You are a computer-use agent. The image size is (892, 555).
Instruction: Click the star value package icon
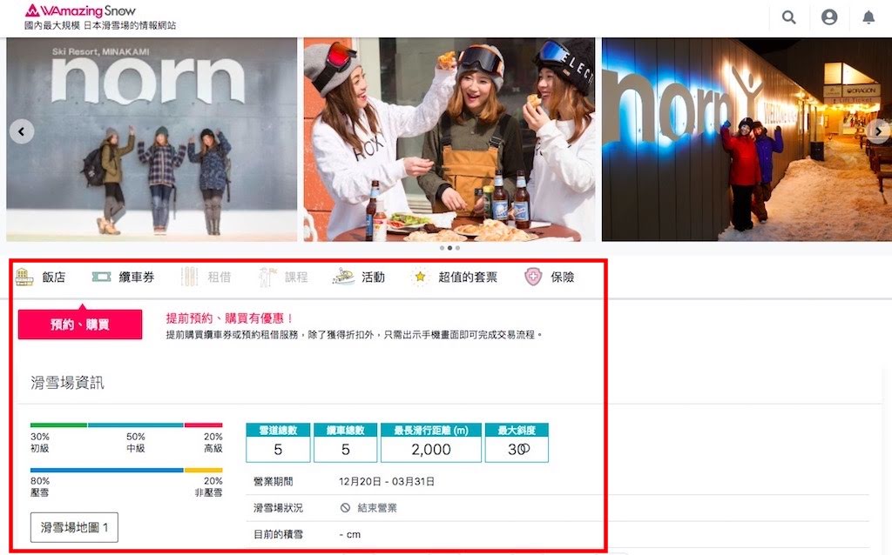[x=422, y=277]
